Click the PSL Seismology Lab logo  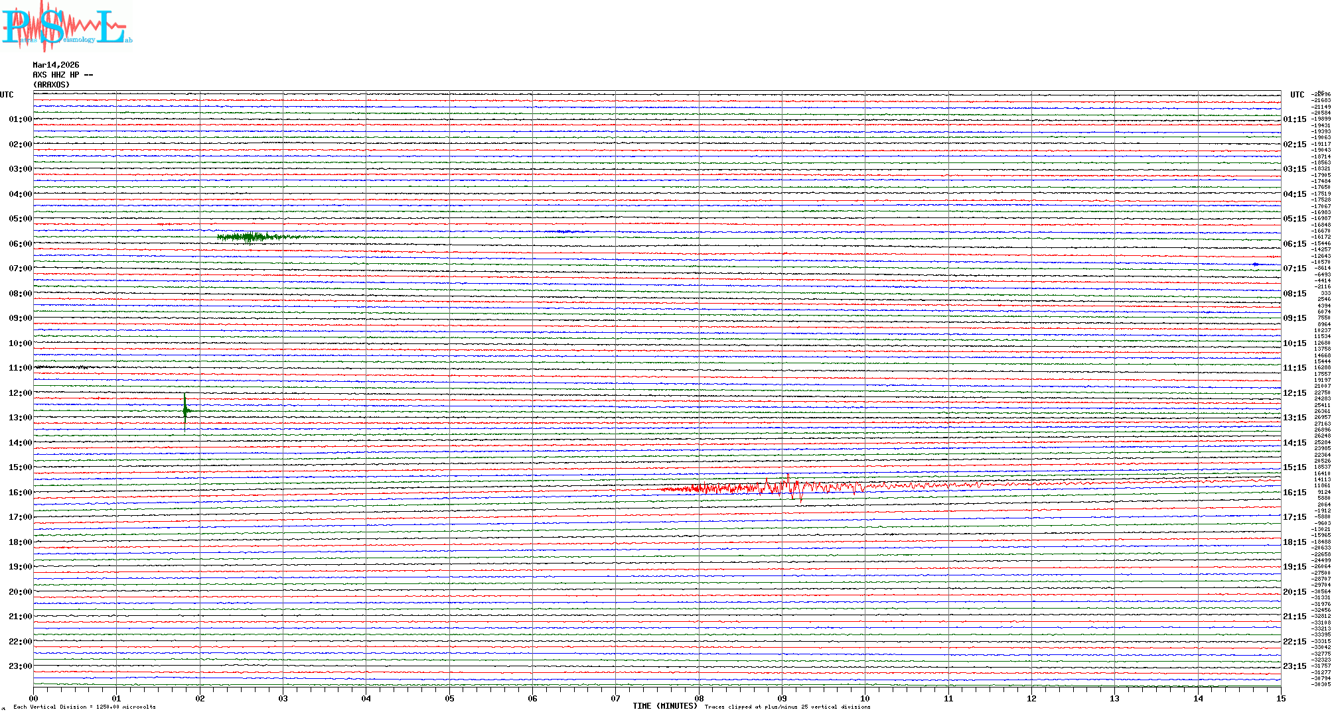pos(66,27)
